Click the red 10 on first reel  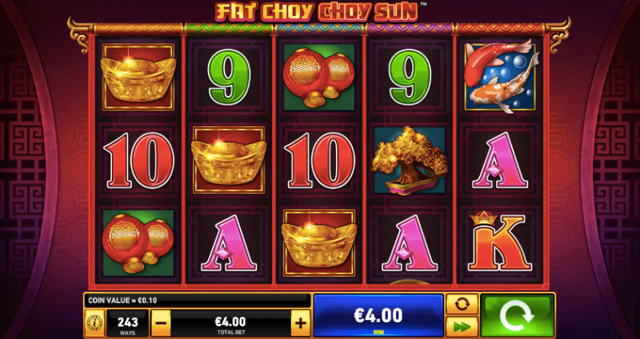click(138, 161)
